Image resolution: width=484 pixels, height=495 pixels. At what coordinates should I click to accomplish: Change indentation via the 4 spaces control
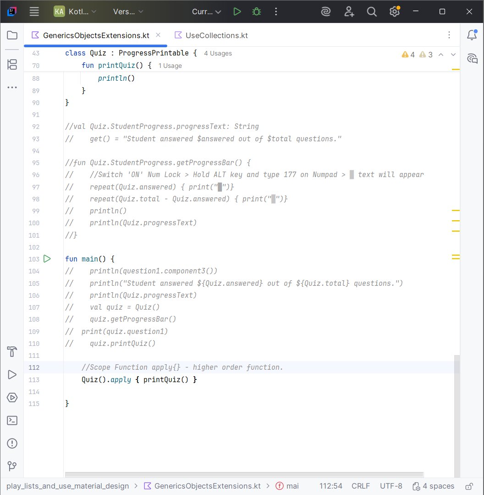pos(438,486)
